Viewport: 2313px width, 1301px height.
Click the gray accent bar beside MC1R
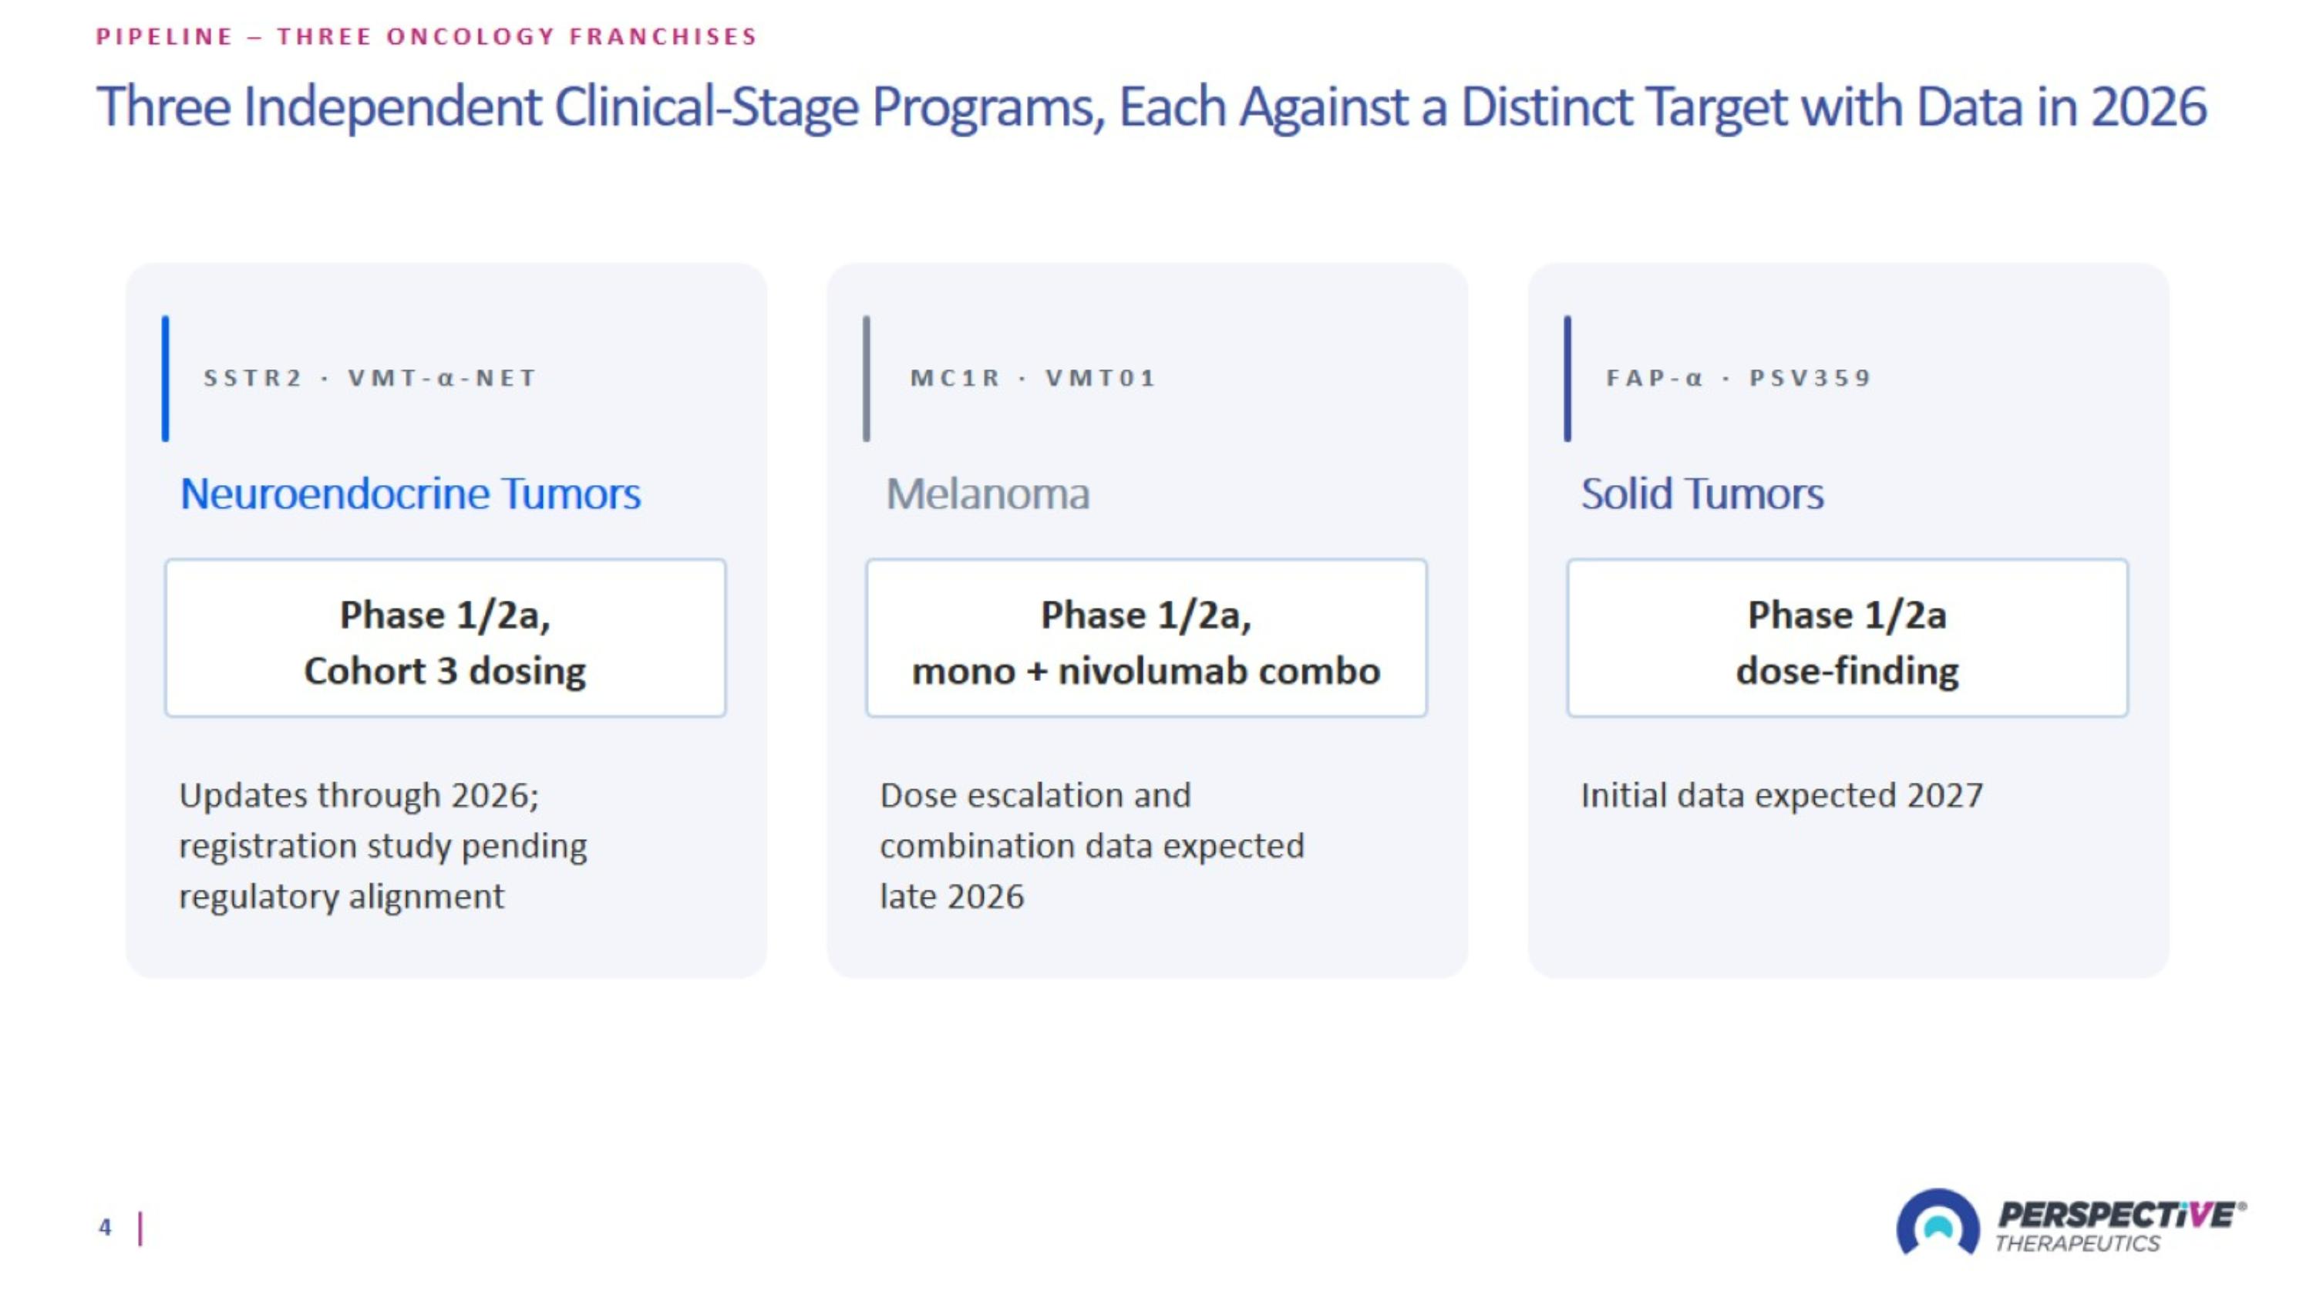tap(867, 378)
